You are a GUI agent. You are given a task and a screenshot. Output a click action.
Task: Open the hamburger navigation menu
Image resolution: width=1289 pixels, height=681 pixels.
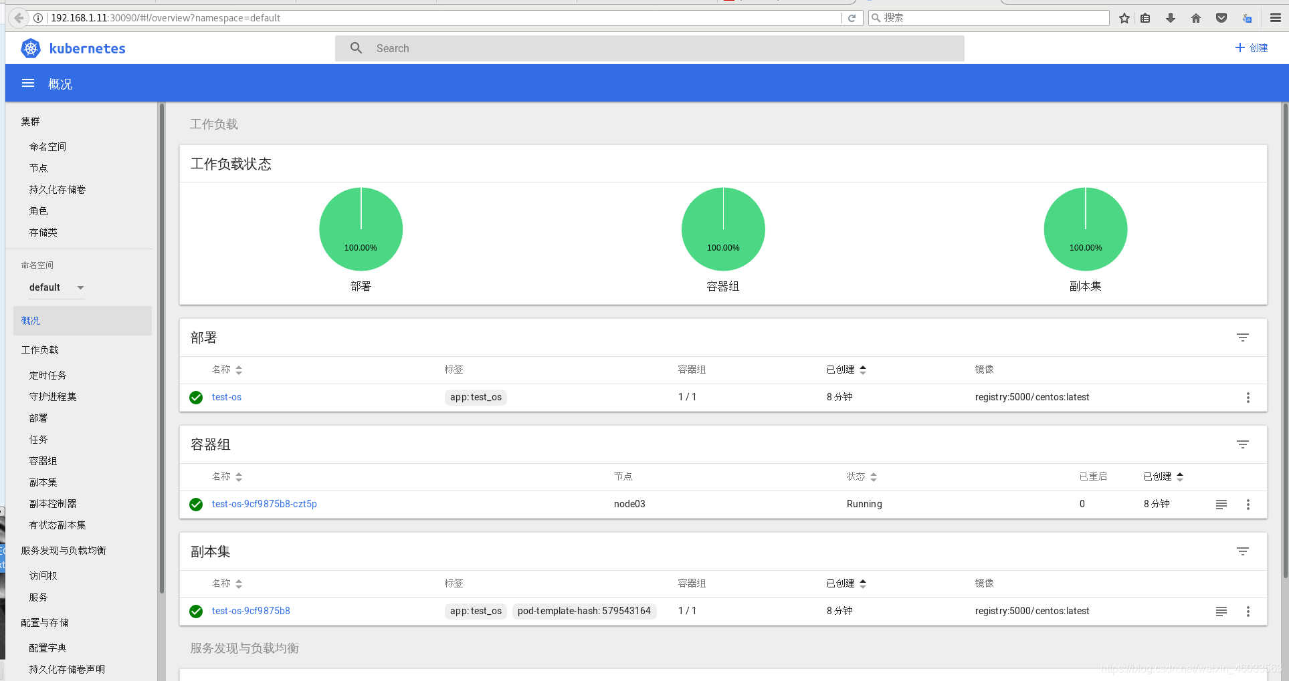(x=28, y=84)
